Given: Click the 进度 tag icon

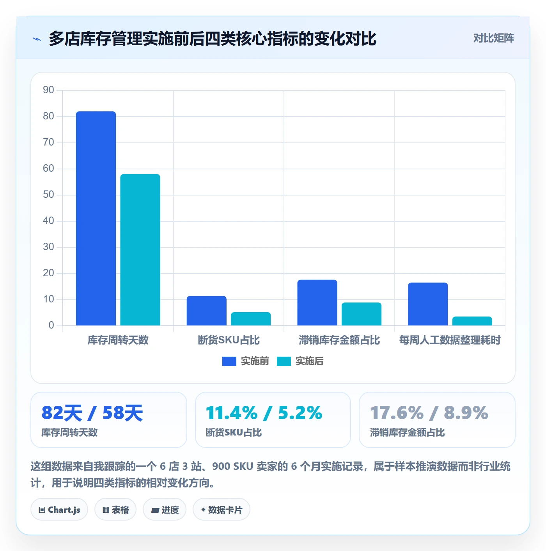Looking at the screenshot, I should tap(155, 510).
